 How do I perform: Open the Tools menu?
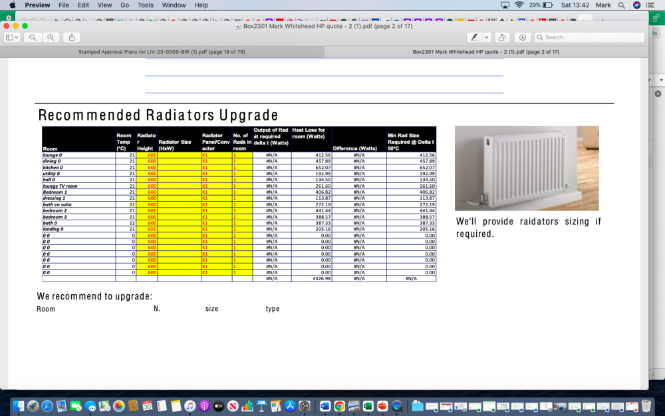click(x=146, y=5)
